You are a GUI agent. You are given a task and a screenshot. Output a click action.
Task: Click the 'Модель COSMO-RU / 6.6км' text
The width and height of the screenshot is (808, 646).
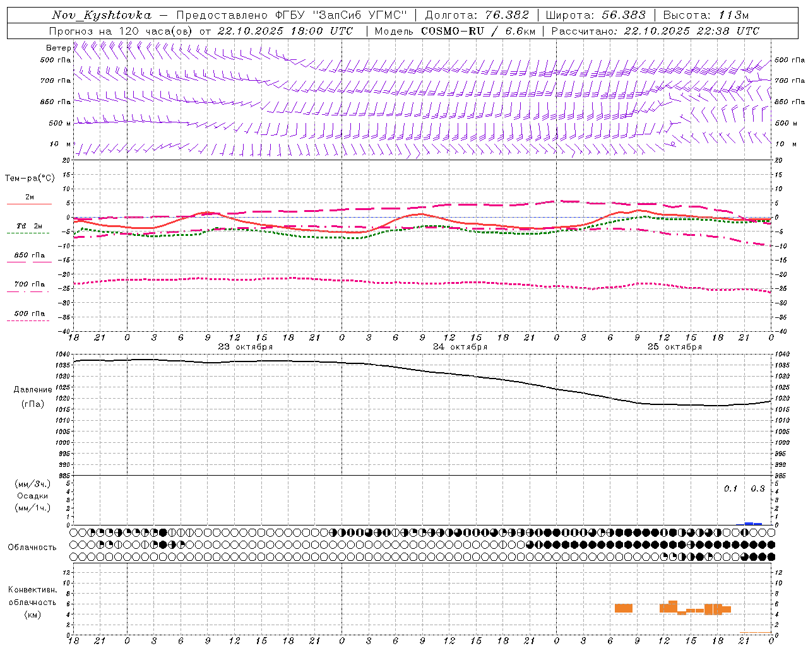455,31
